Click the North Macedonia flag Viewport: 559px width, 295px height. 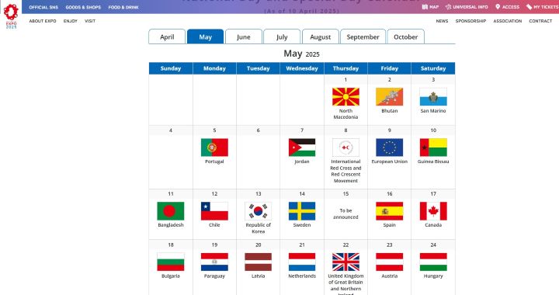pos(345,97)
